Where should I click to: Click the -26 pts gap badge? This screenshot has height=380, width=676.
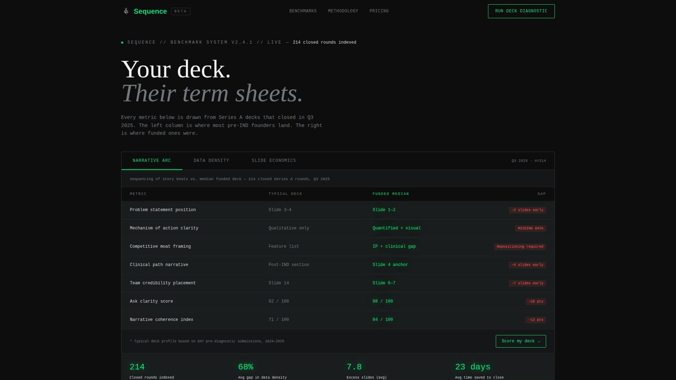(x=536, y=302)
